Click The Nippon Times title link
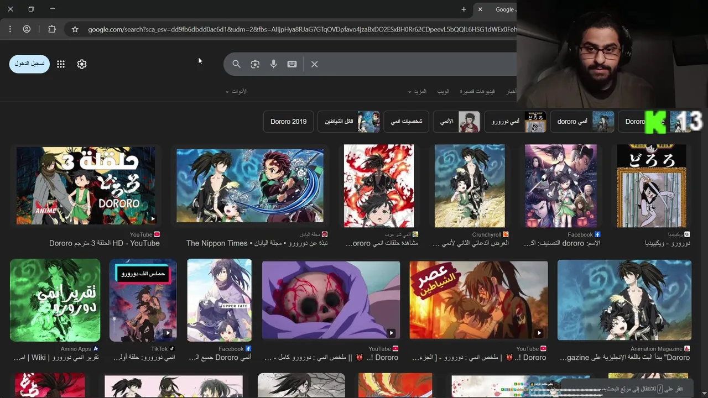 pos(257,243)
